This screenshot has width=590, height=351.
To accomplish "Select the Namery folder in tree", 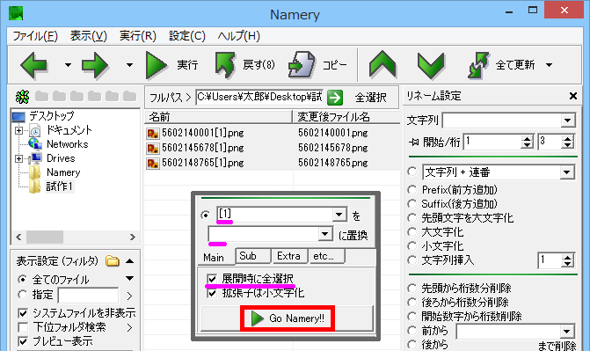I will (x=63, y=172).
